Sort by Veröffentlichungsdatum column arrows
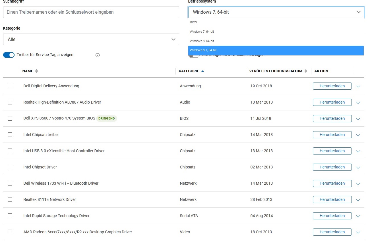Image resolution: width=368 pixels, height=243 pixels. coord(306,71)
